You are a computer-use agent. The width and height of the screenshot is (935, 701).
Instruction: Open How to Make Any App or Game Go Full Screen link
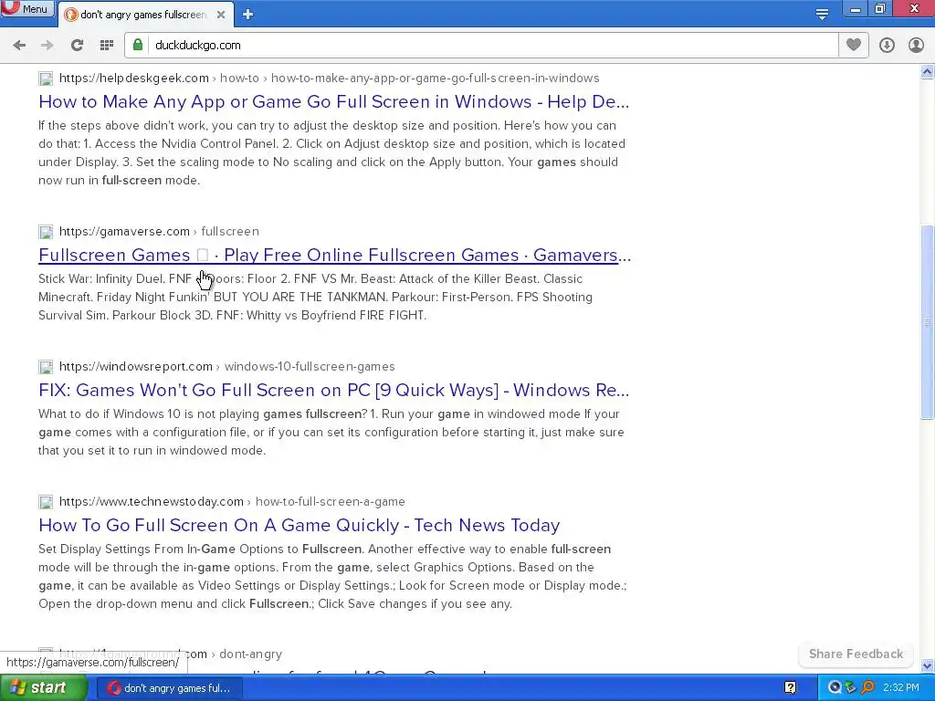tap(333, 101)
